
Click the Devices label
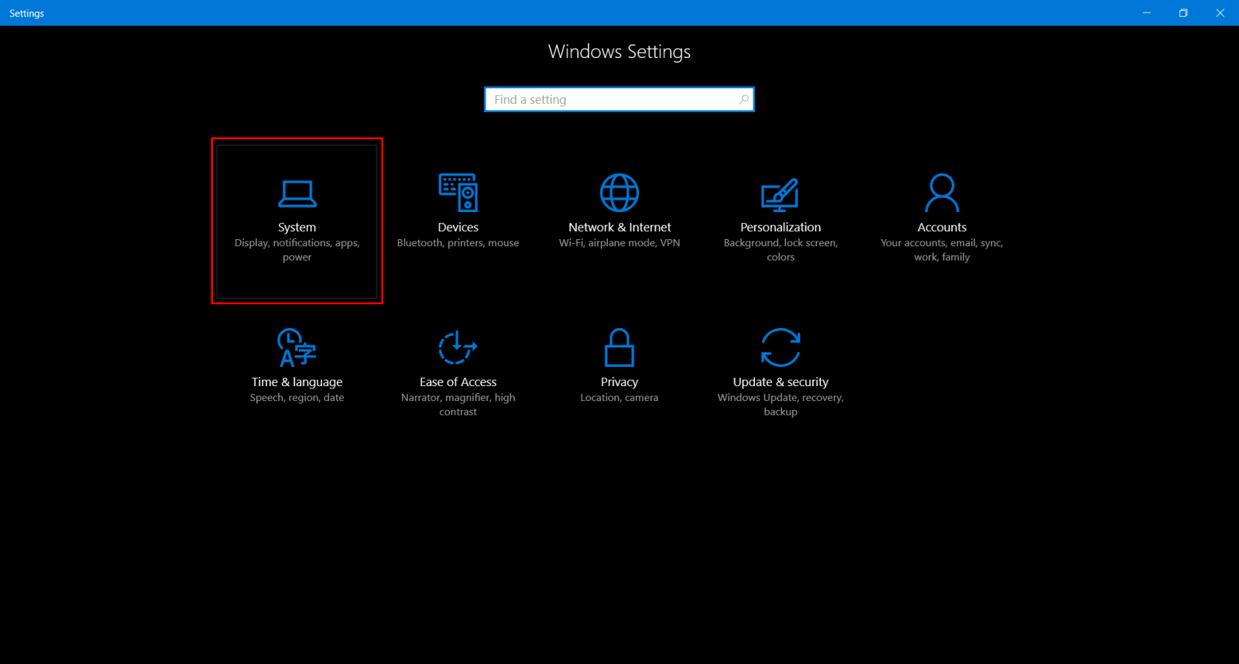coord(458,228)
